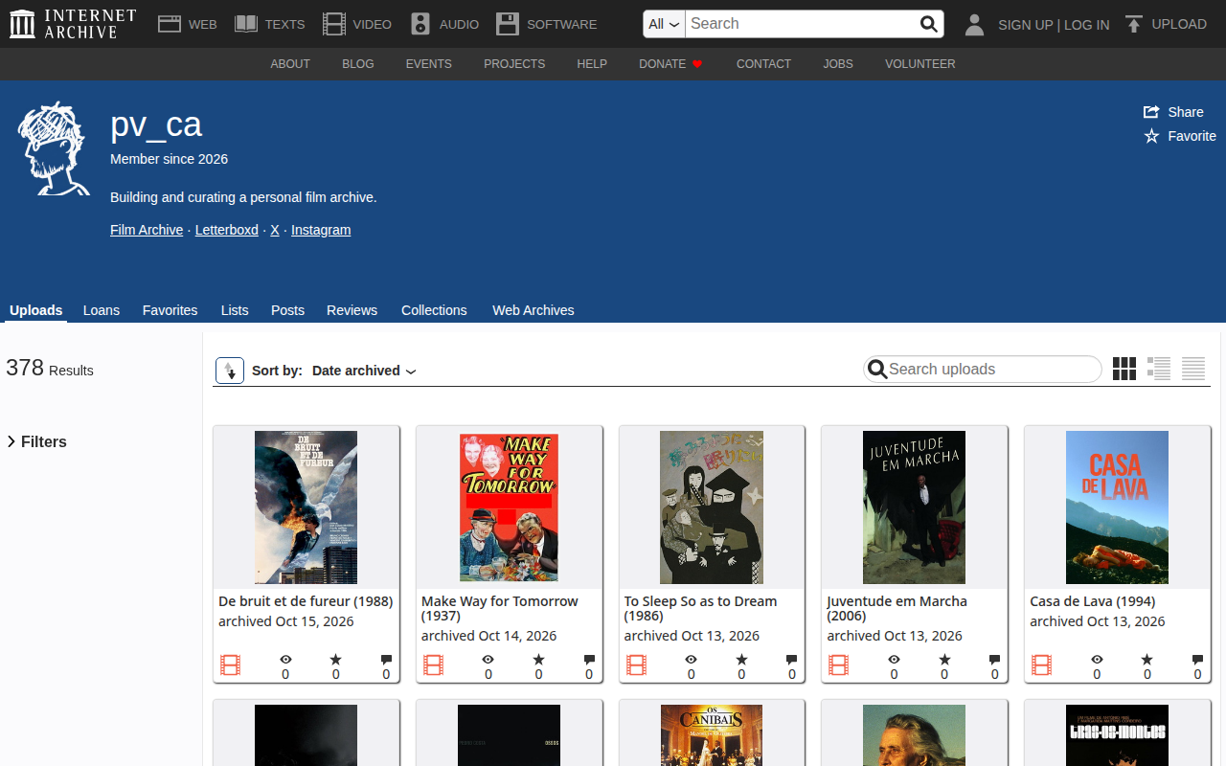The width and height of the screenshot is (1226, 766).
Task: Switch to the Uploads tab
Action: (x=35, y=310)
